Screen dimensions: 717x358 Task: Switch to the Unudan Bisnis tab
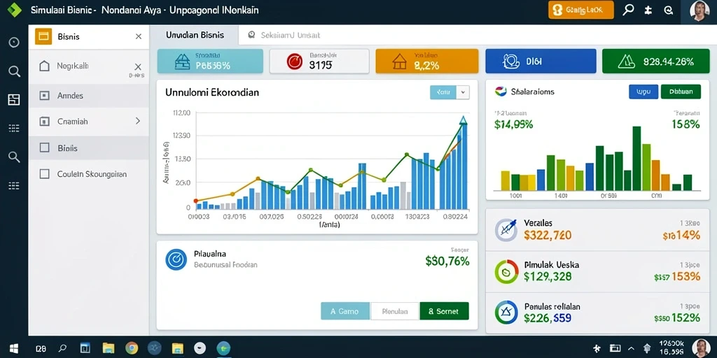tap(195, 35)
